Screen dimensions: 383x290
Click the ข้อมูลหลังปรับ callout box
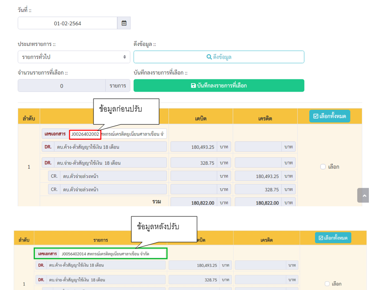pyautogui.click(x=164, y=227)
